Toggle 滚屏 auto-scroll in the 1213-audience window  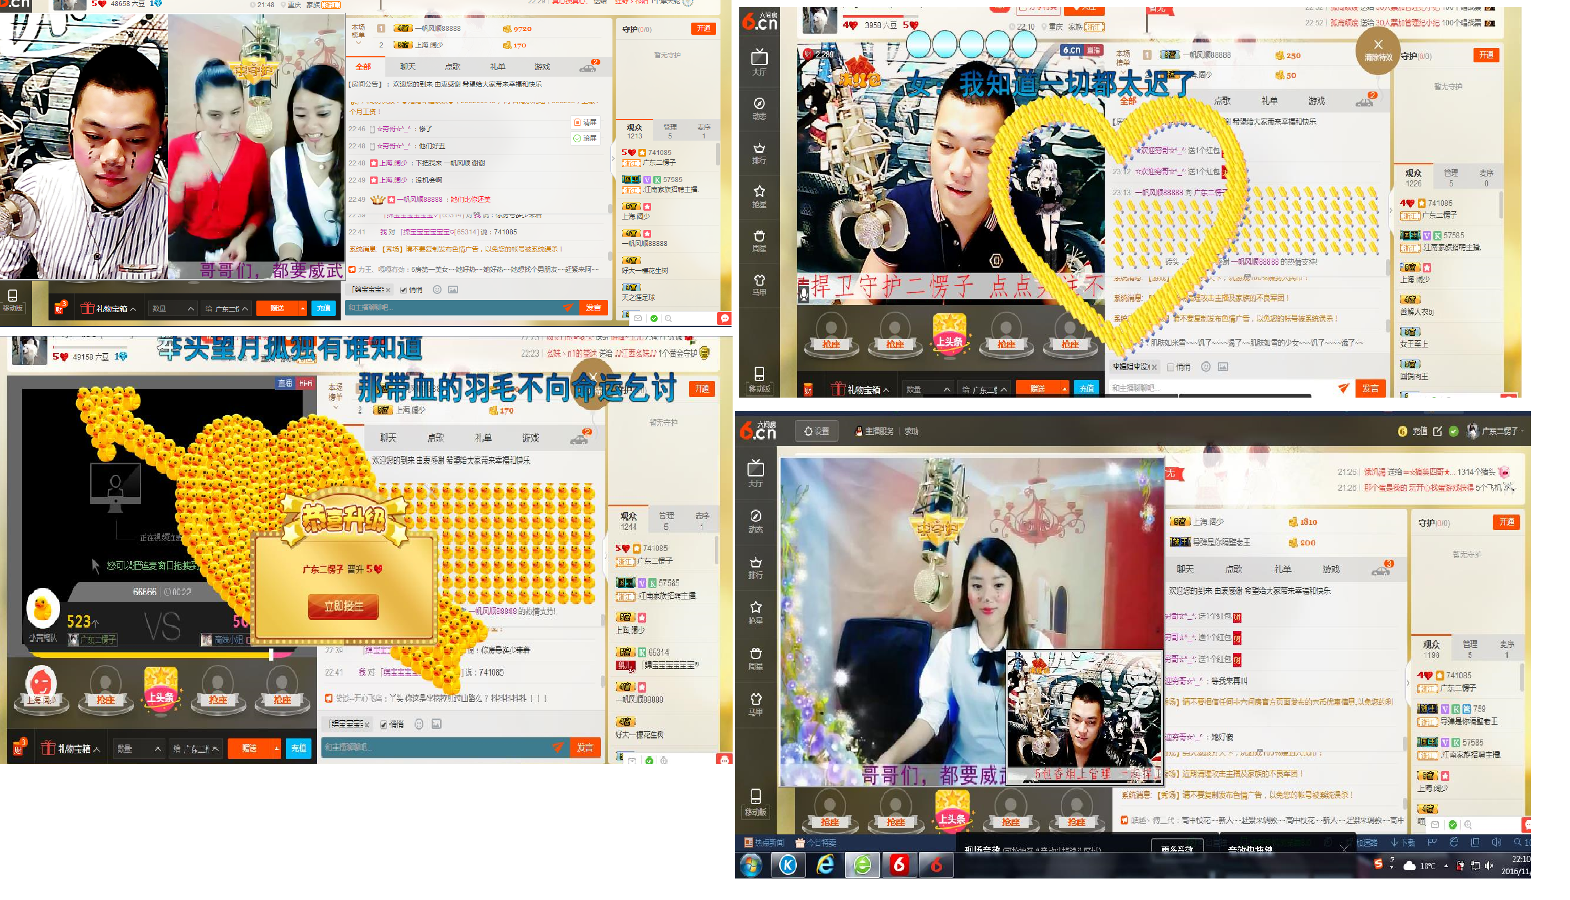click(x=584, y=138)
